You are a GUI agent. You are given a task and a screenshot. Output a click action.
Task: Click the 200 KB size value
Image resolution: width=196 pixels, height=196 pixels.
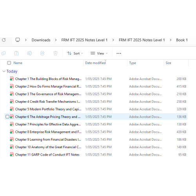coord(181,79)
